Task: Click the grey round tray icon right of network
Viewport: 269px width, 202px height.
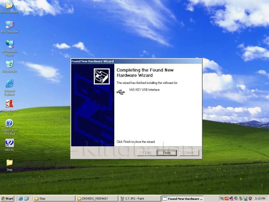Action: [x=236, y=198]
